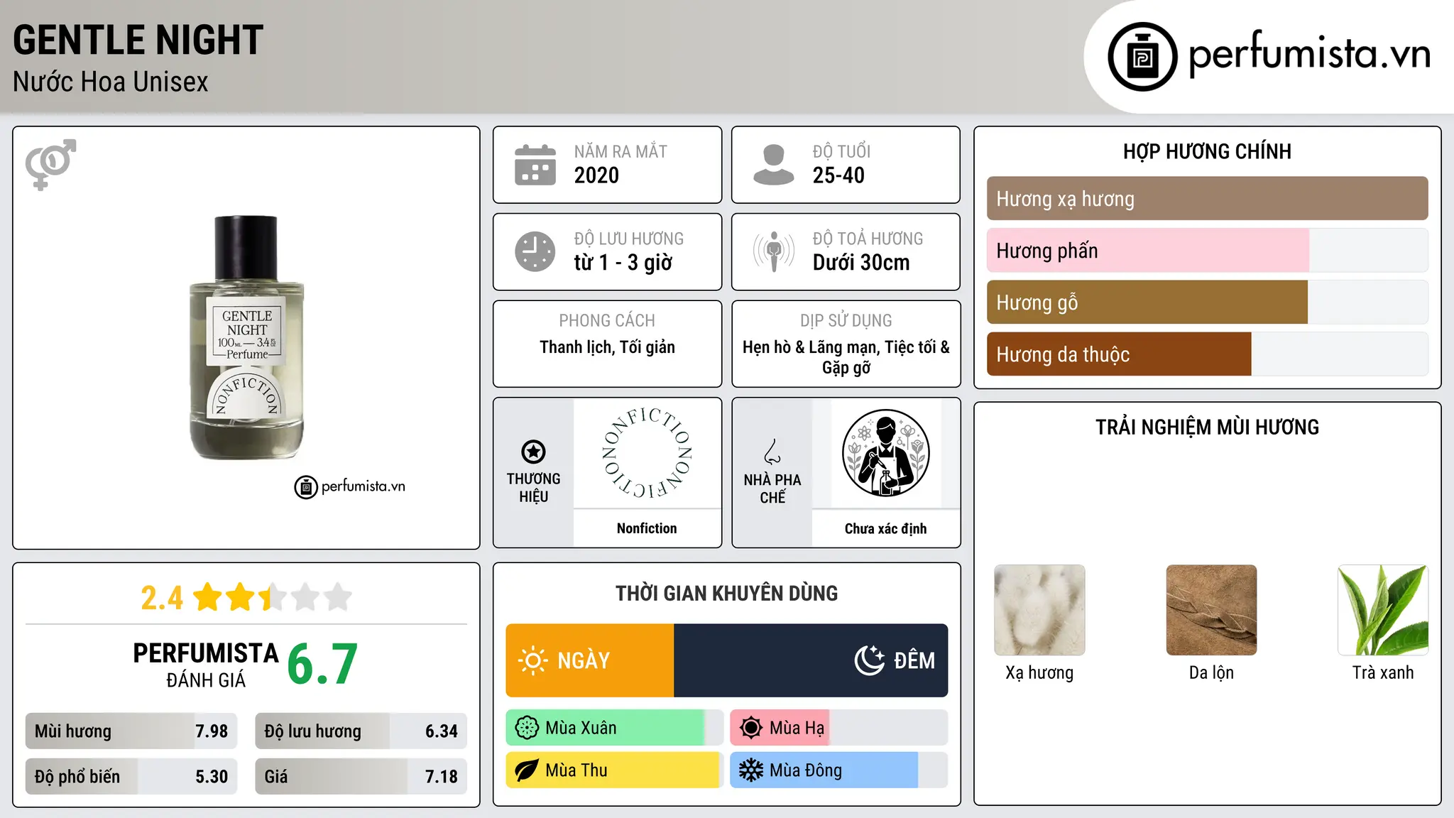This screenshot has width=1454, height=818.
Task: Click the sun icon for Mùa Hạ
Action: (x=751, y=728)
